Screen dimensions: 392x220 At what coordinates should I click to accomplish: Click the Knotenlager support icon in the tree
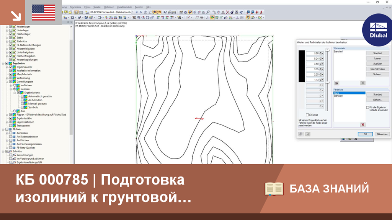14,27
